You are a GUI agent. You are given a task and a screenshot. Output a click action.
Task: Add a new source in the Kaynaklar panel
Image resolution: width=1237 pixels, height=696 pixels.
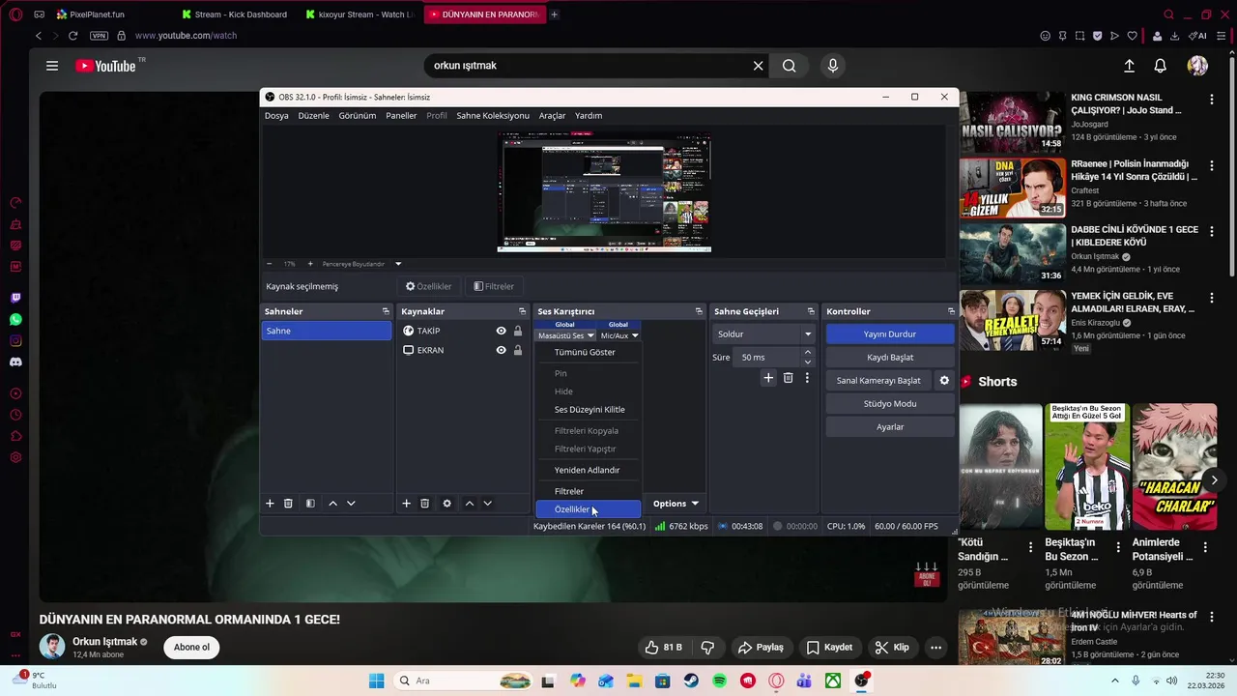(x=406, y=504)
